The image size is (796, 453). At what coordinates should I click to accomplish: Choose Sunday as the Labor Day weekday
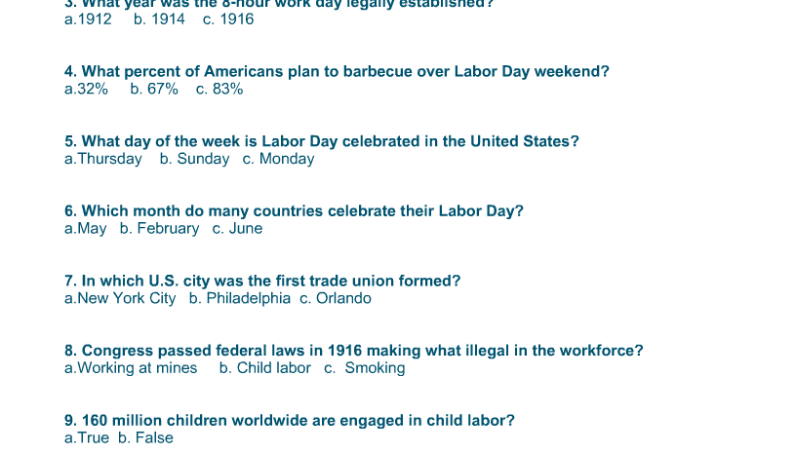click(x=194, y=159)
